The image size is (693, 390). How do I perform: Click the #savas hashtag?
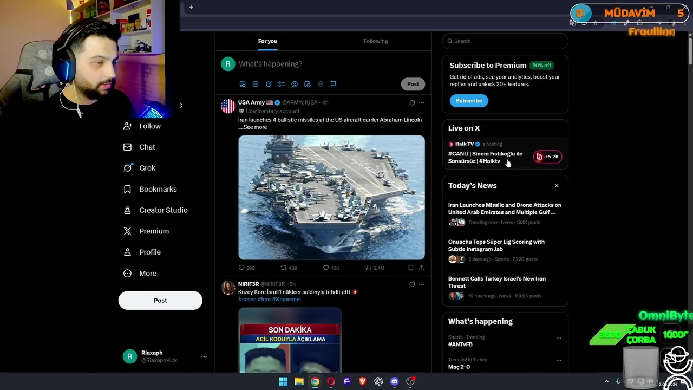(x=247, y=300)
